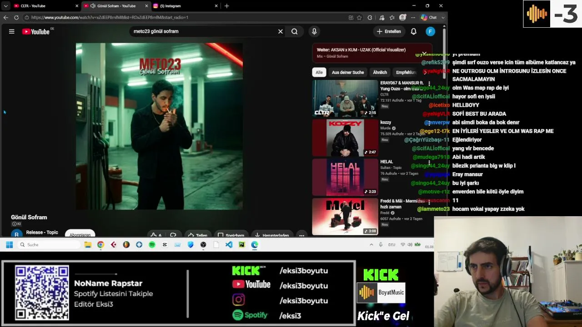Launch Google Chrome from the taskbar
The height and width of the screenshot is (327, 582).
click(100, 245)
